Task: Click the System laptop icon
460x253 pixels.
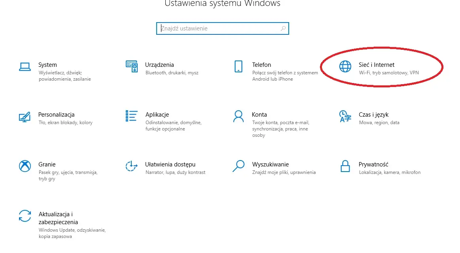Action: (x=25, y=67)
